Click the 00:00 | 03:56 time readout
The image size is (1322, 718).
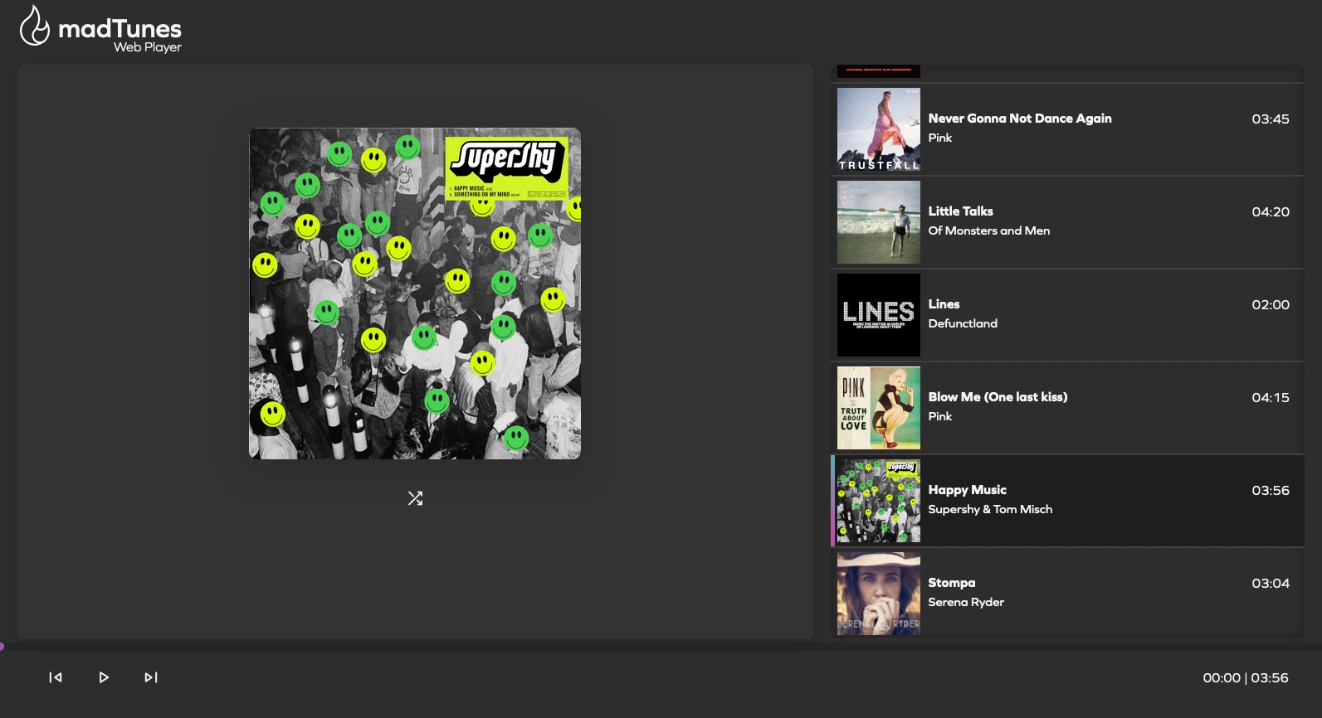(x=1246, y=677)
